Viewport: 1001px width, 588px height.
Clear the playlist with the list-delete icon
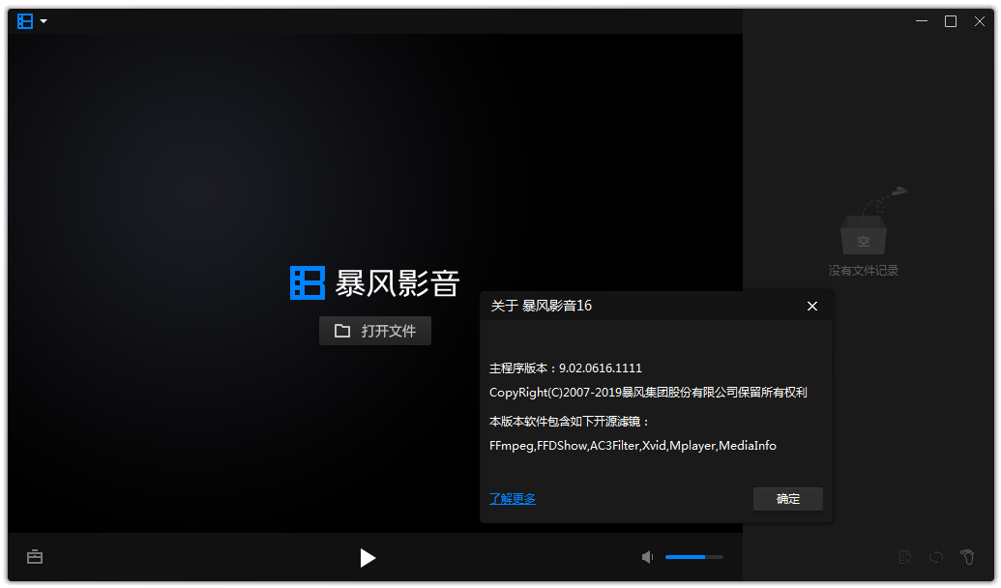pyautogui.click(x=905, y=557)
